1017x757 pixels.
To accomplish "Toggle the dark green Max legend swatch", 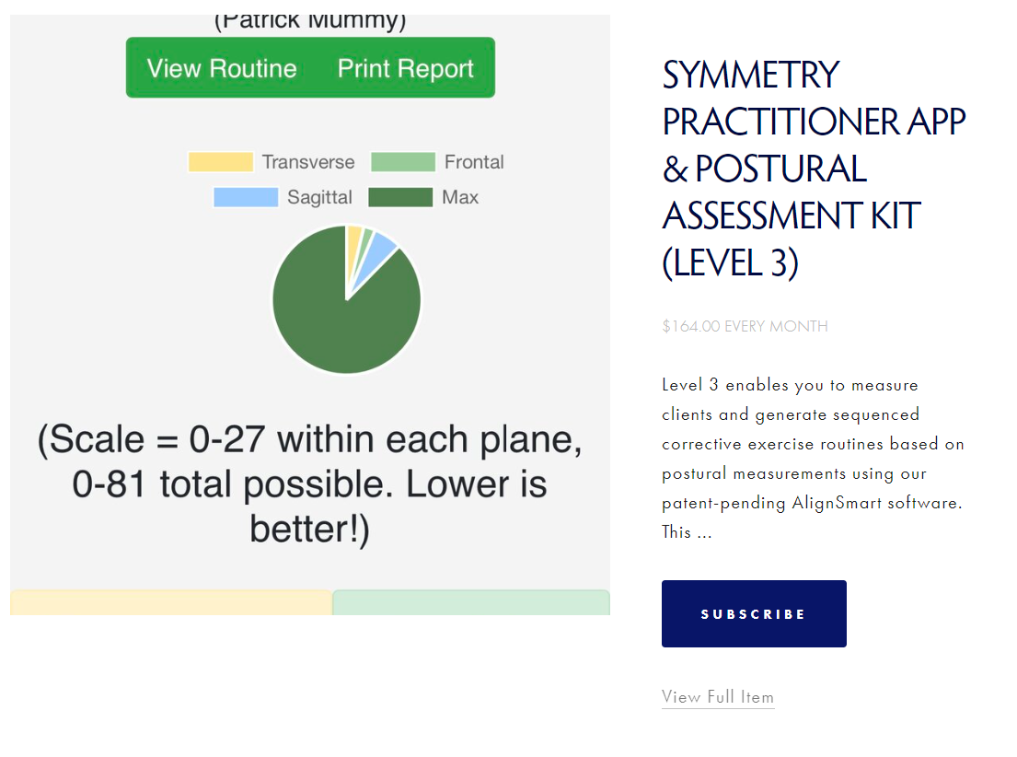I will [x=400, y=197].
